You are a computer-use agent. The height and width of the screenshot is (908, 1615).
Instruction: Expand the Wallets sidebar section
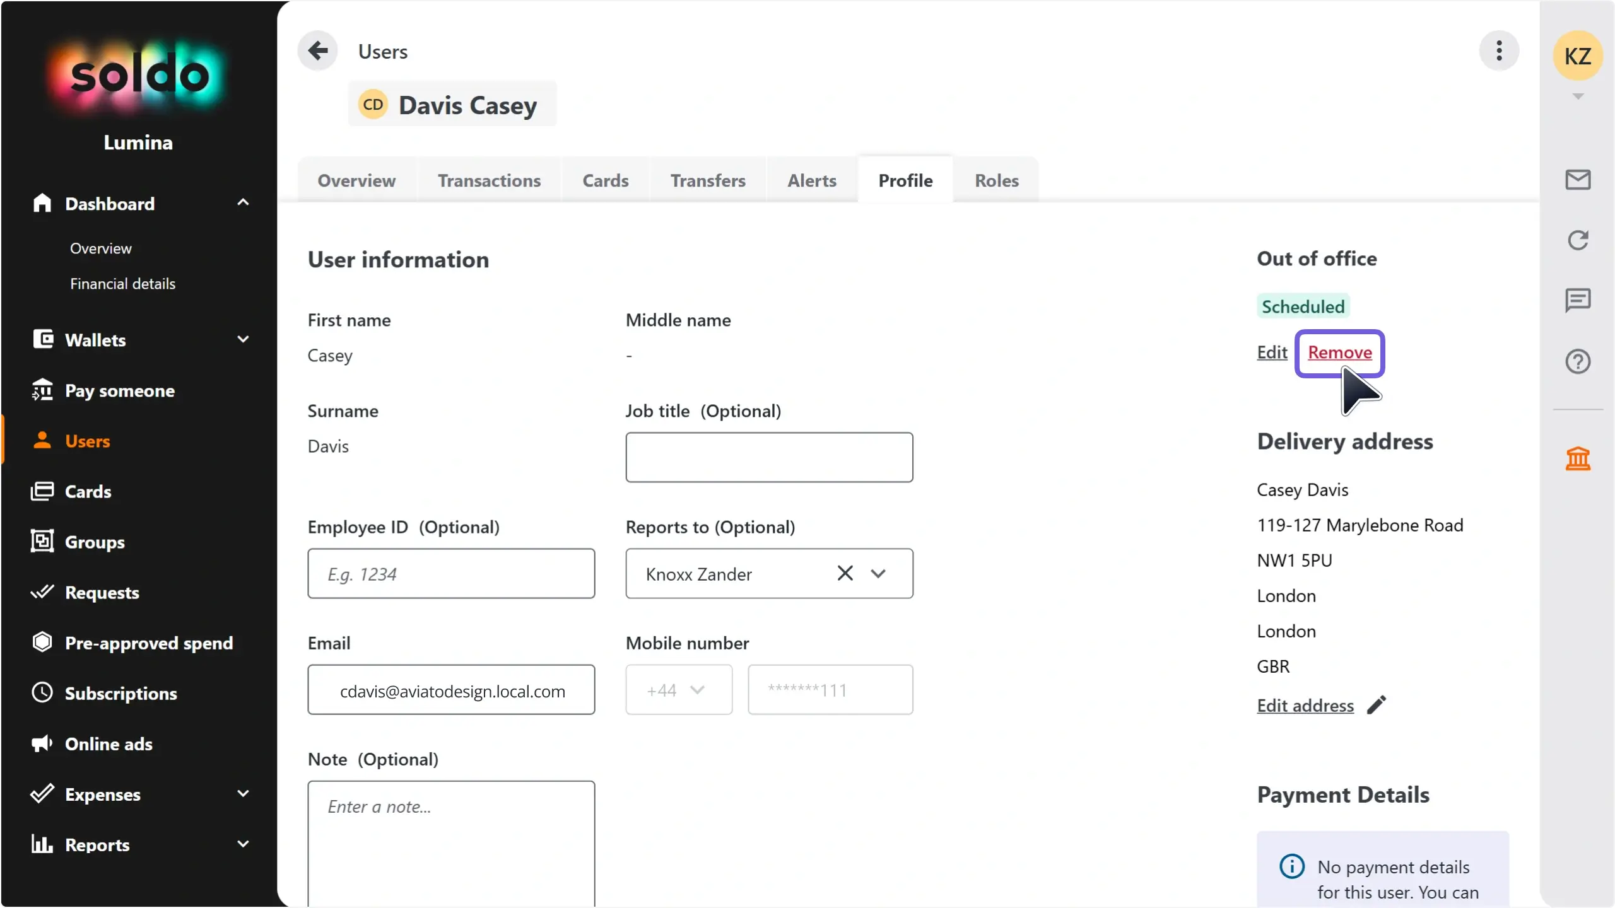[x=243, y=340]
